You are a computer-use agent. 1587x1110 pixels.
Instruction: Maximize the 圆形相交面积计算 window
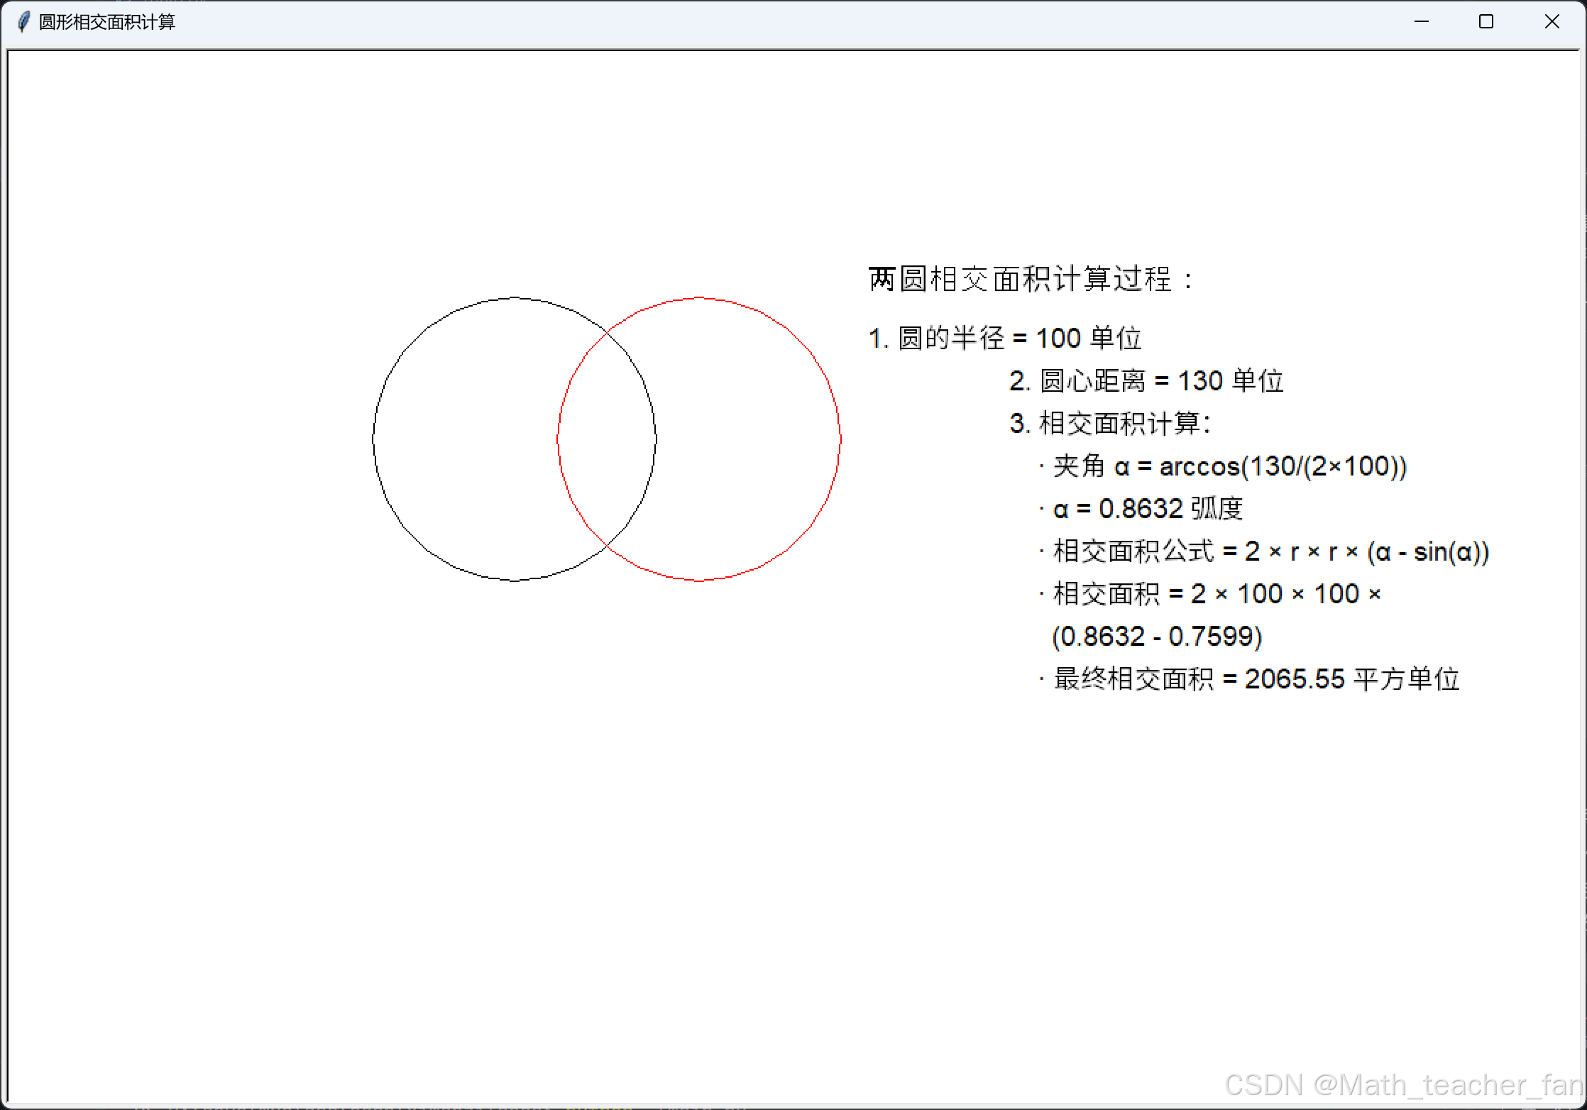pos(1486,22)
